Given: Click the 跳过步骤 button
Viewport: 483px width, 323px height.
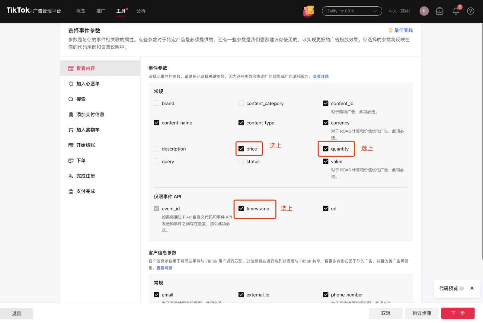Looking at the screenshot, I should pos(421,313).
